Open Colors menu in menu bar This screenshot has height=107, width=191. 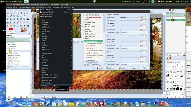coord(32,7)
